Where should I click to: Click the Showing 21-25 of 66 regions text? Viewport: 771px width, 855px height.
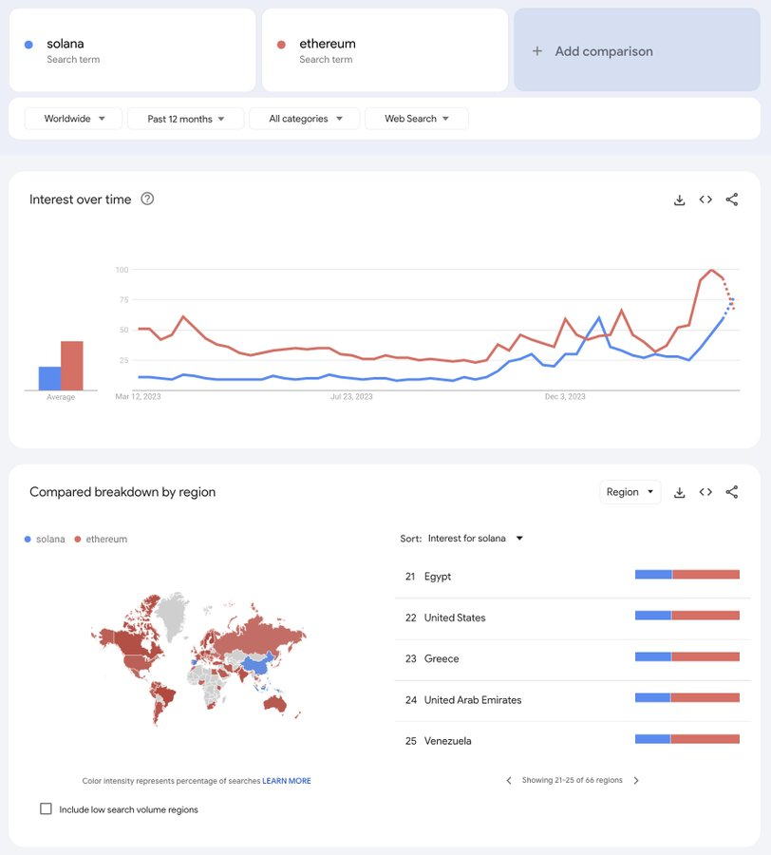[x=573, y=780]
